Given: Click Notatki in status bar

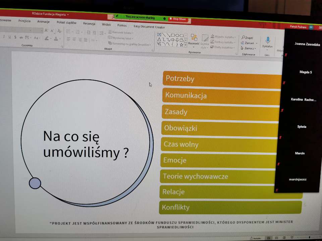Looking at the screenshot, I should [255, 238].
